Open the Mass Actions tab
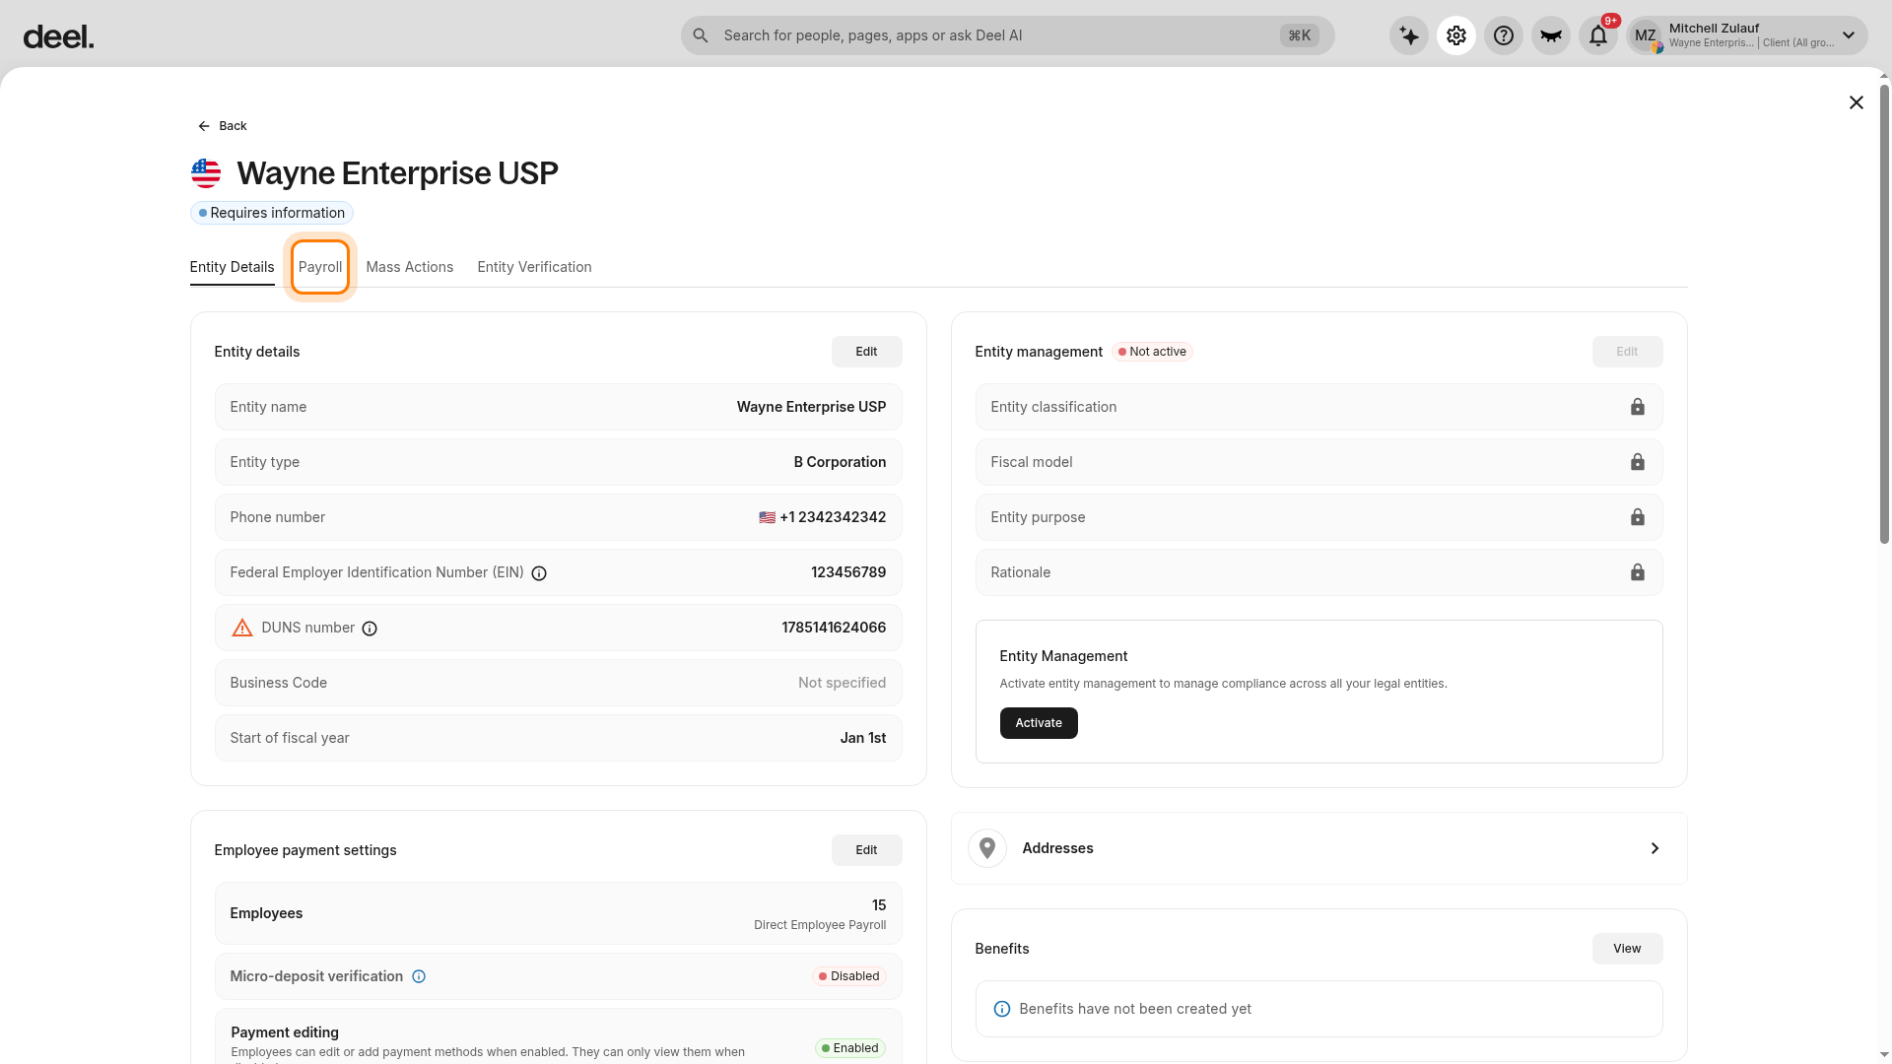 coord(410,267)
